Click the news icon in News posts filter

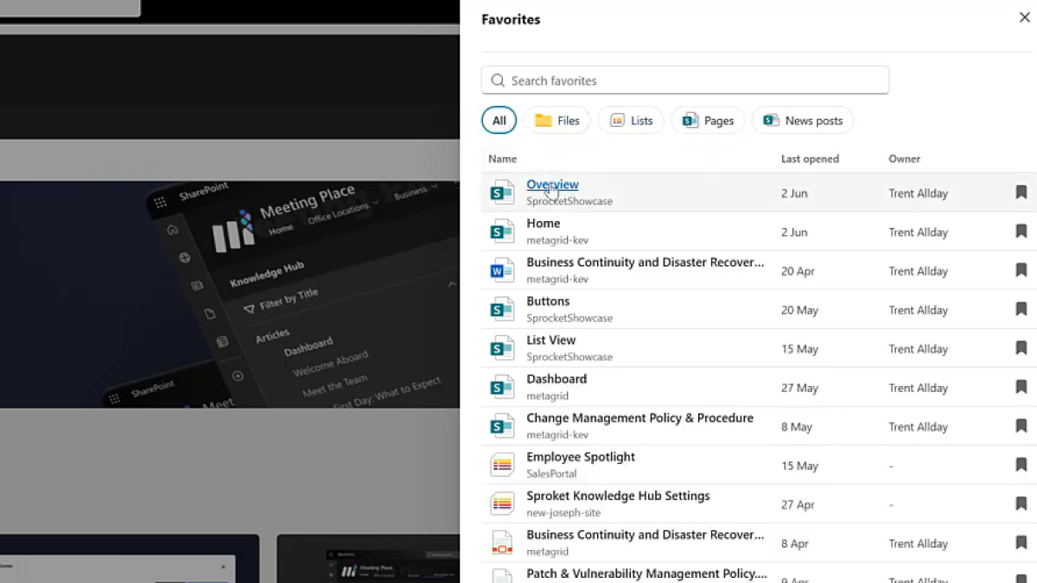(x=771, y=120)
